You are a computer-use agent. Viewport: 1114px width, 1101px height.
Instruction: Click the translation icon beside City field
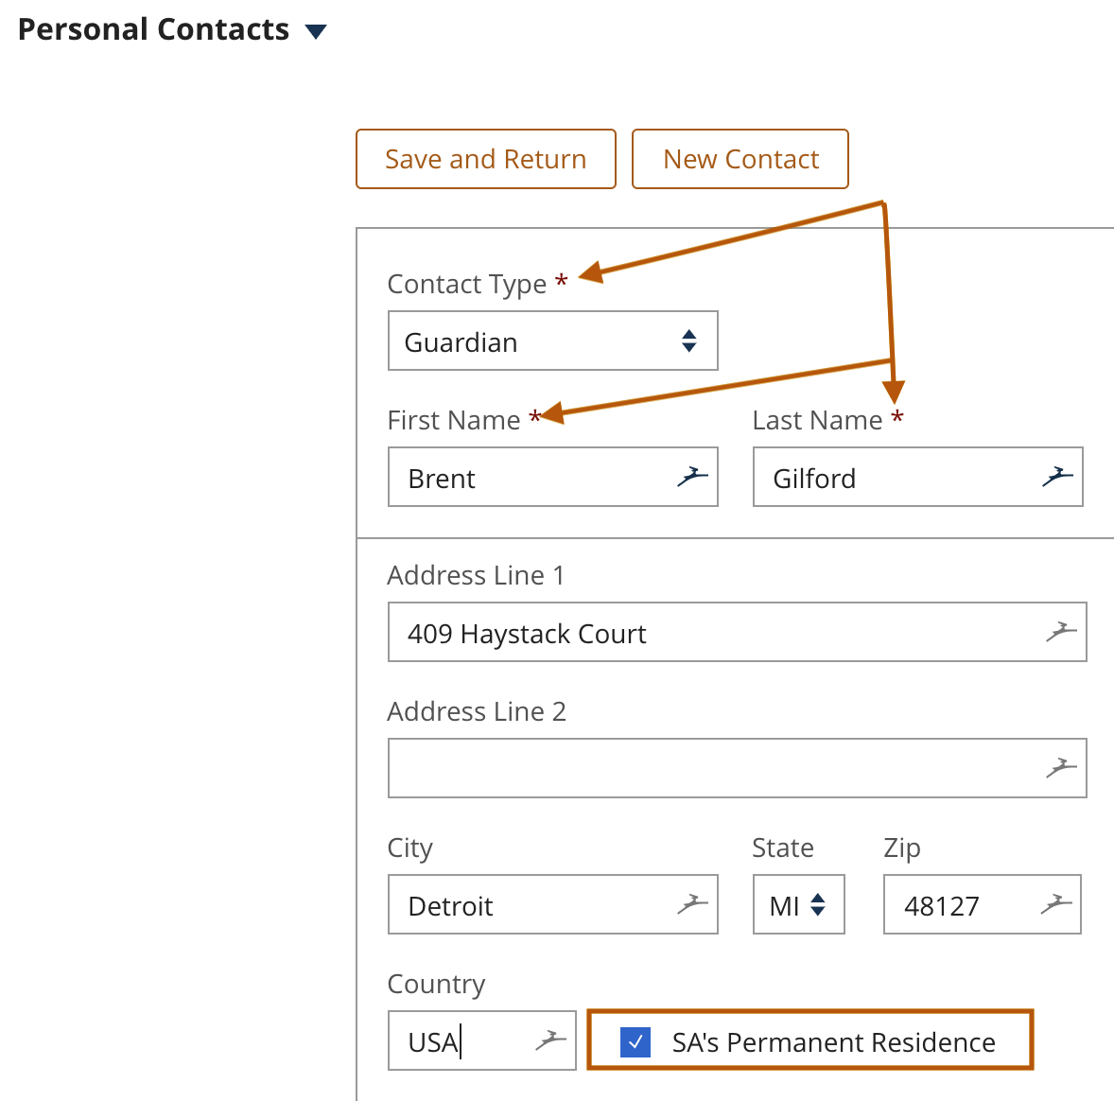693,904
